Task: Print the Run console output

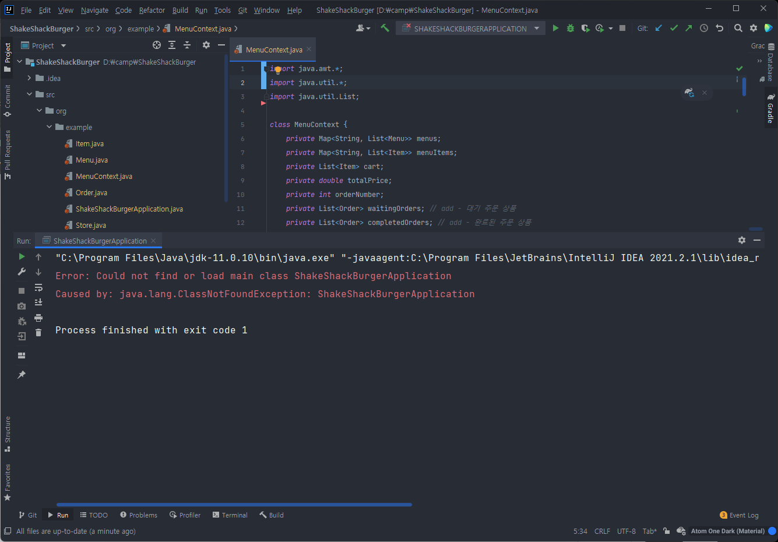Action: click(38, 318)
